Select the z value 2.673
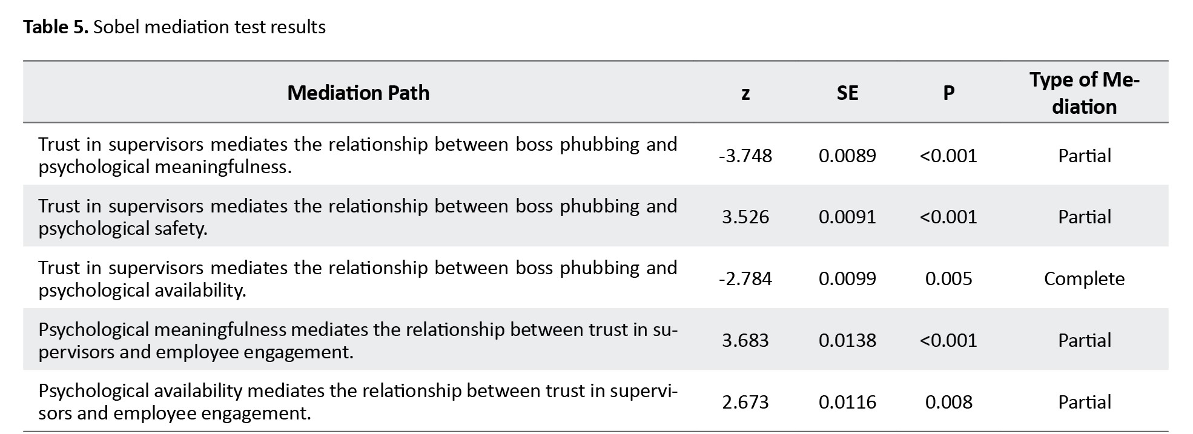Viewport: 1193px width, 434px height. (x=745, y=402)
